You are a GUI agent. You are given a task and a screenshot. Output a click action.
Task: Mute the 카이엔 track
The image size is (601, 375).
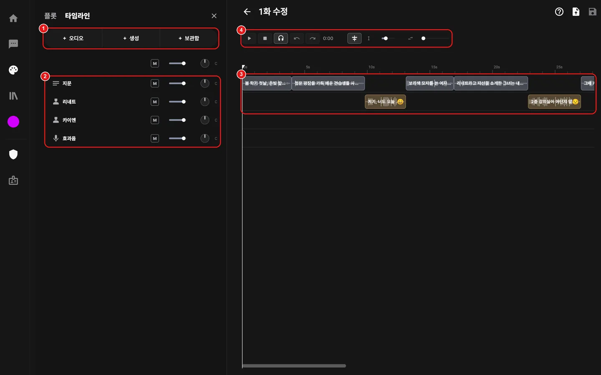[155, 120]
